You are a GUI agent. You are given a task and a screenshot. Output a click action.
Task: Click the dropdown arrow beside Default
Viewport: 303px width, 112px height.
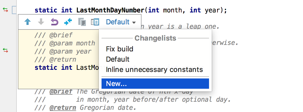(x=134, y=23)
